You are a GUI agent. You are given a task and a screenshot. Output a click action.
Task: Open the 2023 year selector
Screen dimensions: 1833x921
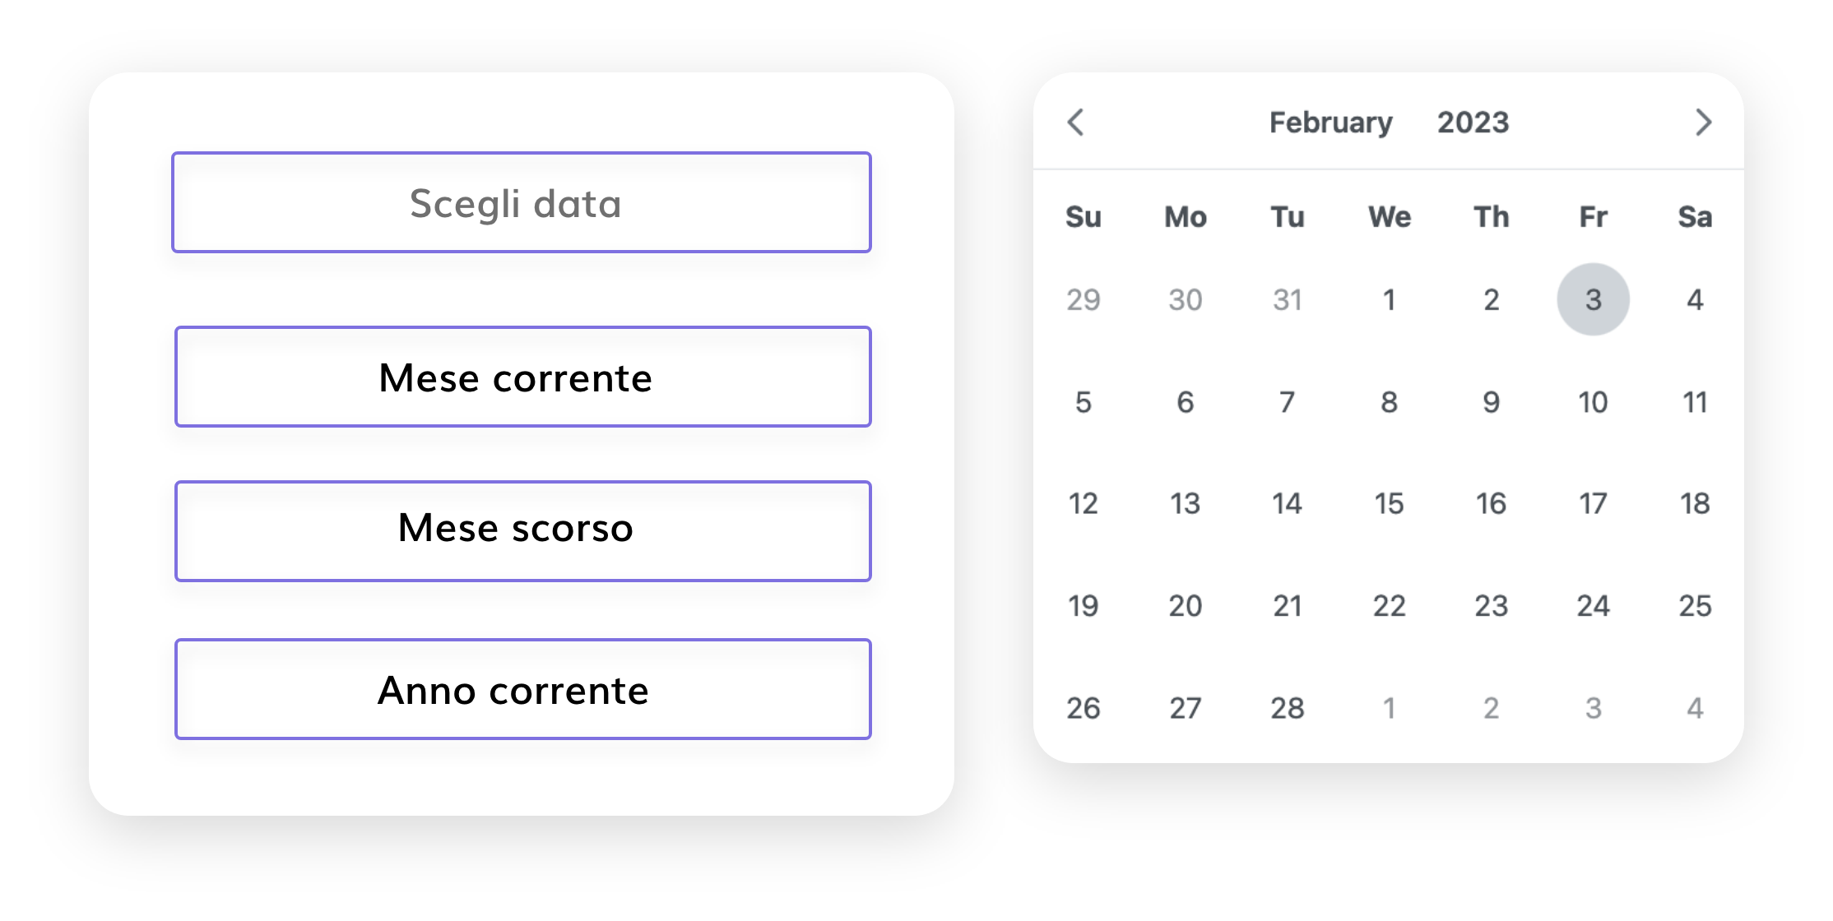1473,123
